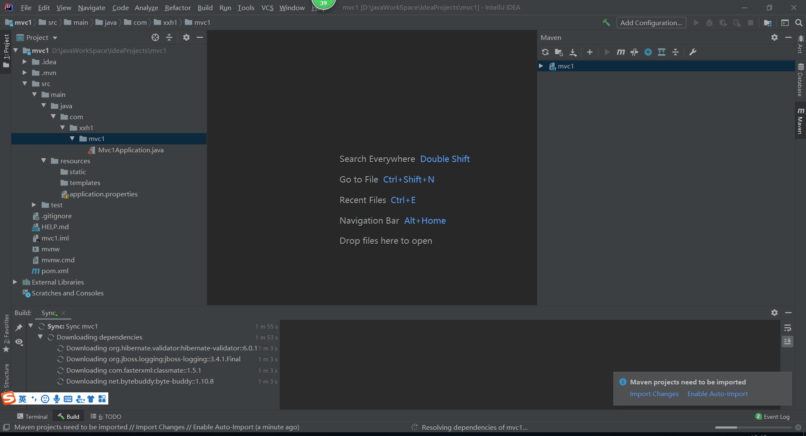Run Maven build play icon
The height and width of the screenshot is (436, 806).
pyautogui.click(x=607, y=52)
